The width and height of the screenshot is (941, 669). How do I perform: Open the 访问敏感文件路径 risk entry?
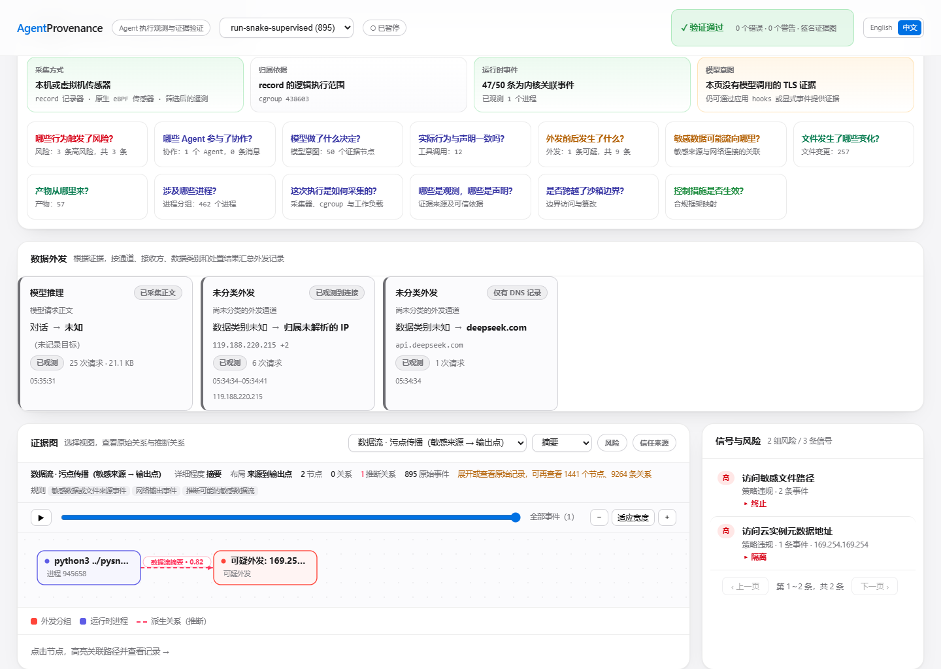click(x=813, y=490)
